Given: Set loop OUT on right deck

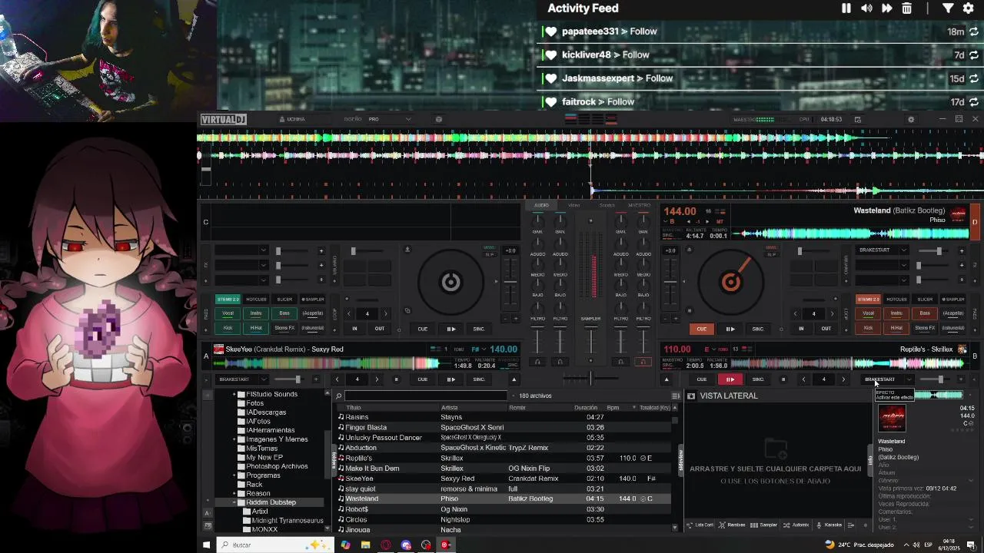Looking at the screenshot, I should (826, 329).
